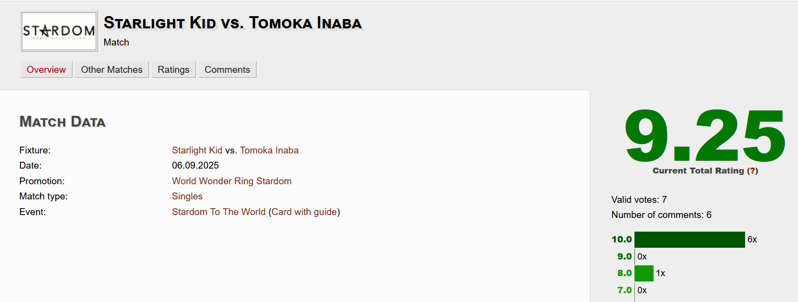Open Tomoka Inaba's profile link
This screenshot has height=302, width=798.
click(x=269, y=150)
